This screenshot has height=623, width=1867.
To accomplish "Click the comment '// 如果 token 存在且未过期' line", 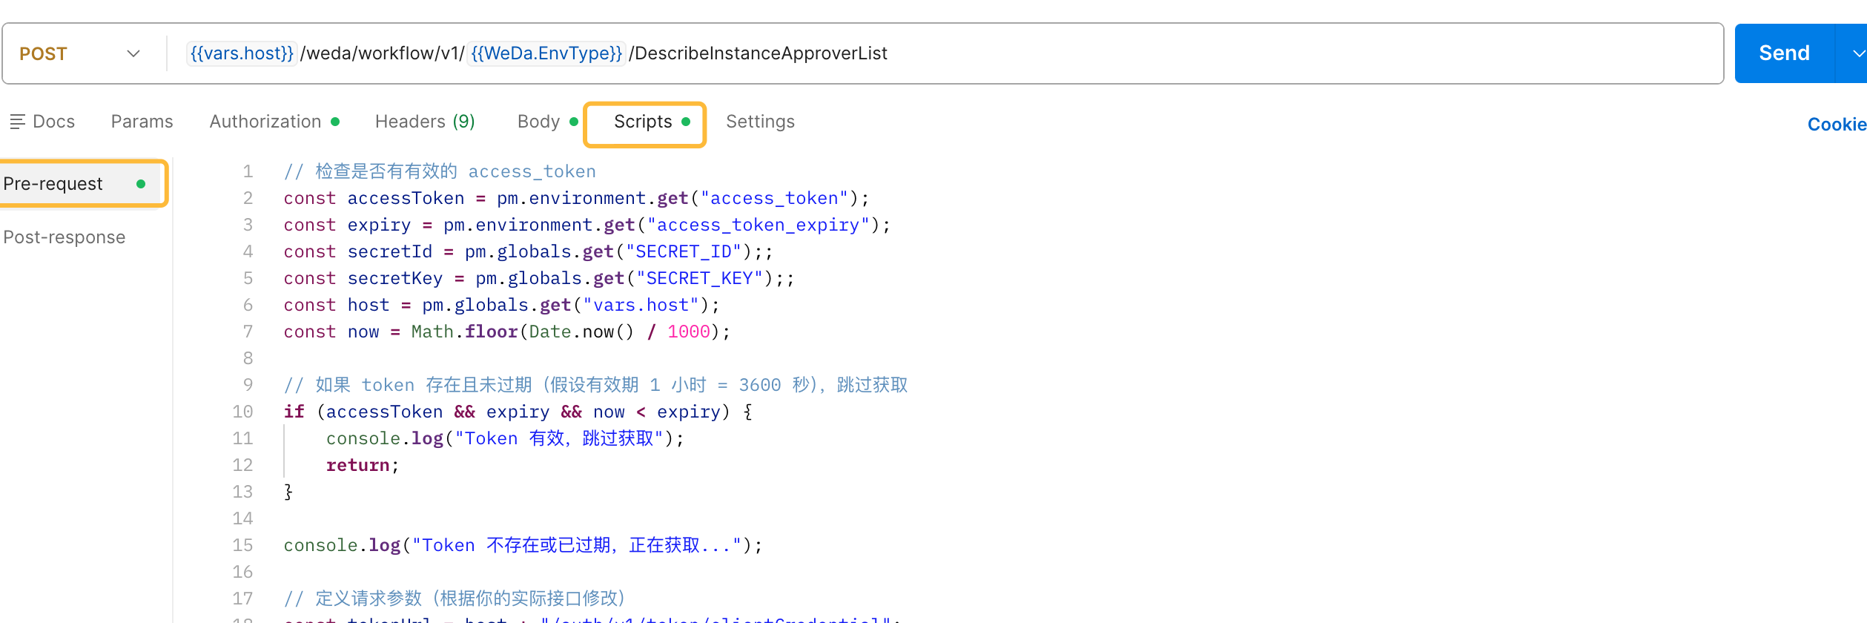I will [596, 385].
